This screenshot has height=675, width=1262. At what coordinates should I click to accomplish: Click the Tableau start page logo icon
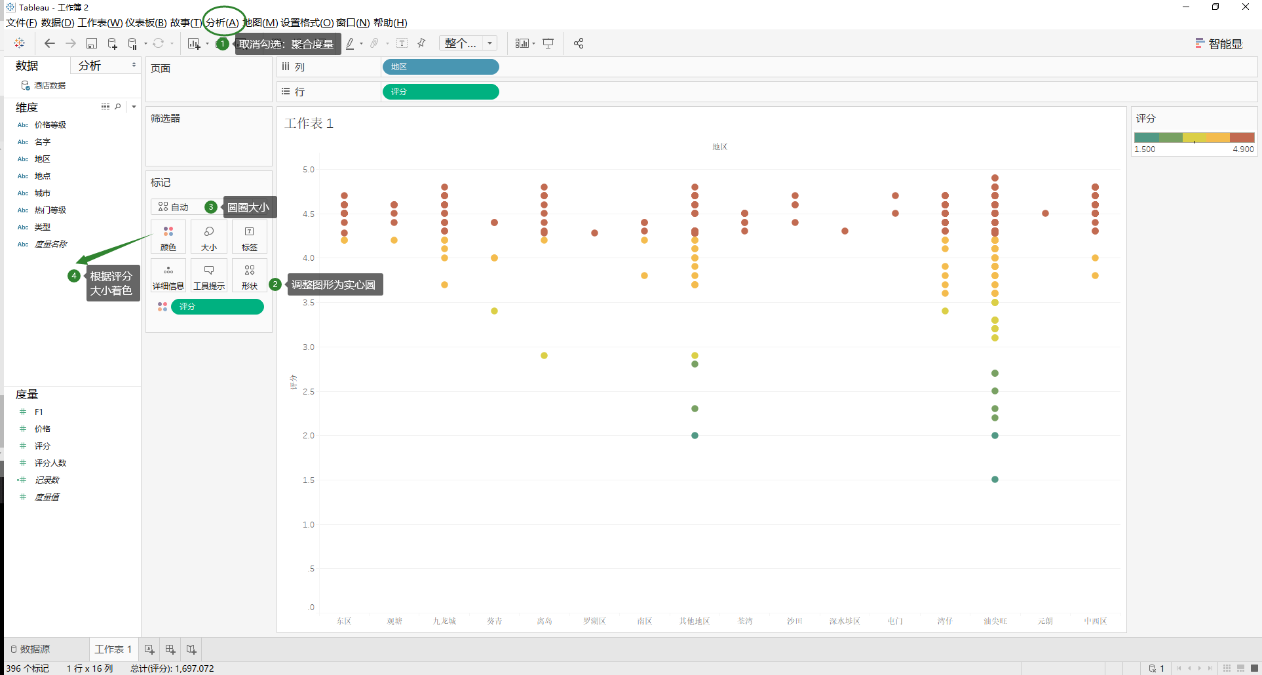coord(20,43)
